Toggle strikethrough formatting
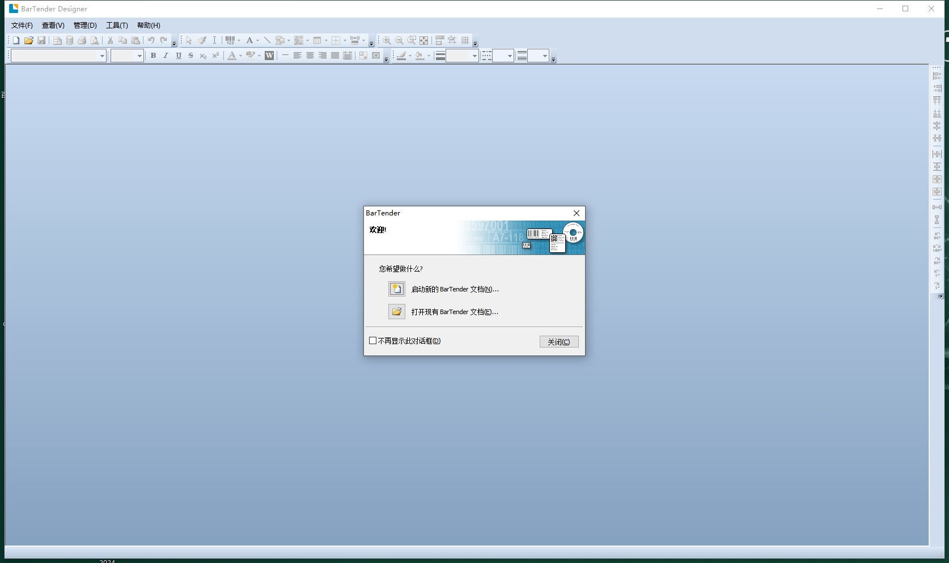 [x=191, y=56]
